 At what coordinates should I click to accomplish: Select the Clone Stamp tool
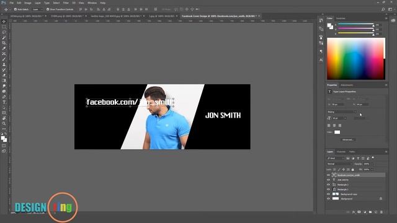(x=4, y=64)
